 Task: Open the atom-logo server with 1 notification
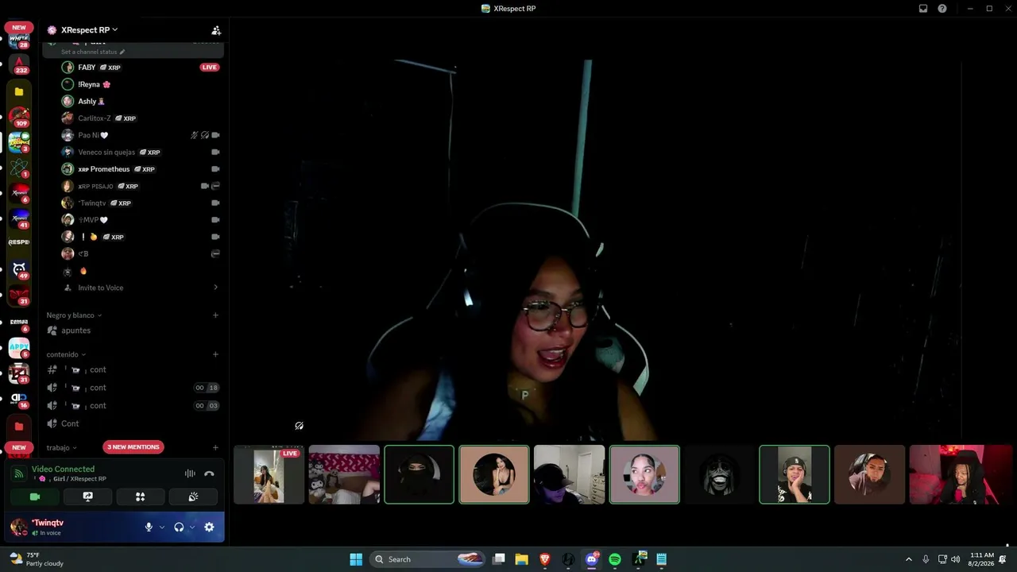click(19, 168)
